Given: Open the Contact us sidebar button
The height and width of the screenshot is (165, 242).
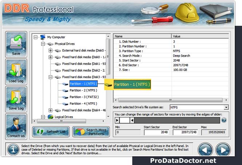Looking at the screenshot, I should 16,126.
